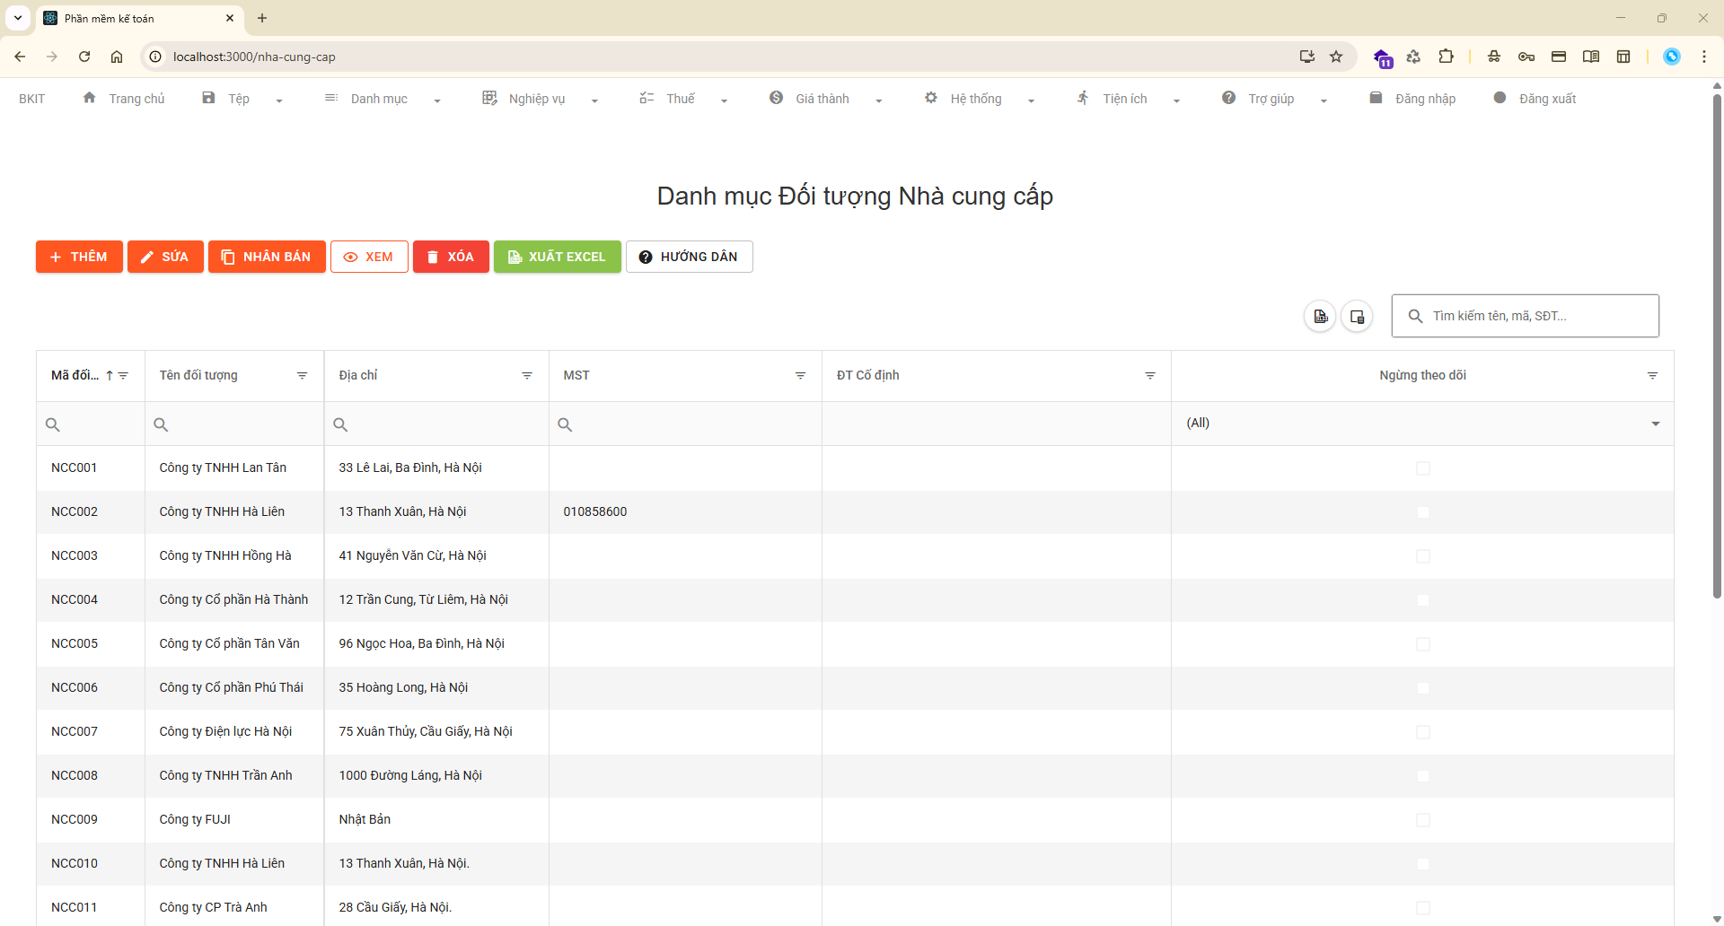1724x926 pixels.
Task: Click the page vertical scrollbar thumb
Action: [x=1717, y=345]
